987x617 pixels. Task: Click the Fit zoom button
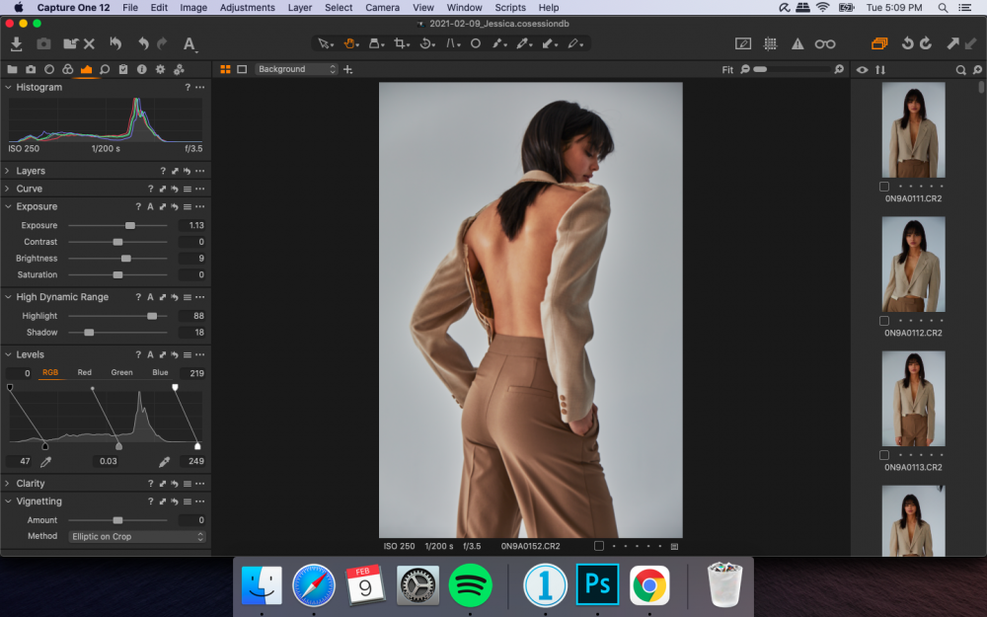(727, 69)
